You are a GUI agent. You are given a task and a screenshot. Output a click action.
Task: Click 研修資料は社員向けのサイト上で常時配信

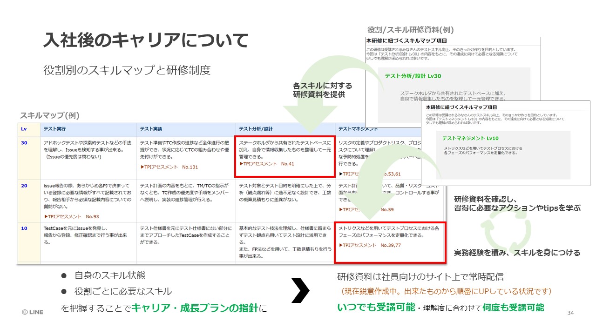coord(420,277)
